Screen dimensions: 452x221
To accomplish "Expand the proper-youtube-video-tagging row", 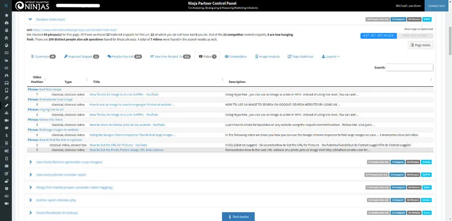I will point(30,187).
